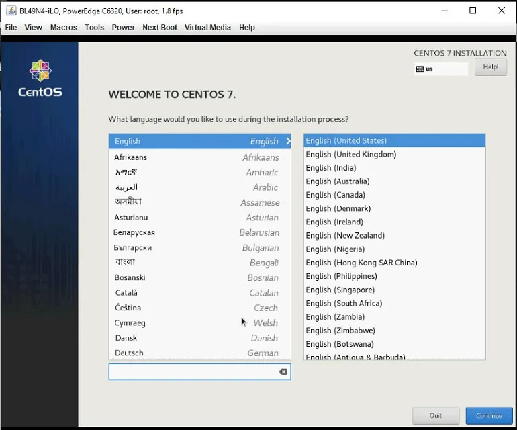Open the View menu
Image resolution: width=517 pixels, height=430 pixels.
click(x=34, y=28)
